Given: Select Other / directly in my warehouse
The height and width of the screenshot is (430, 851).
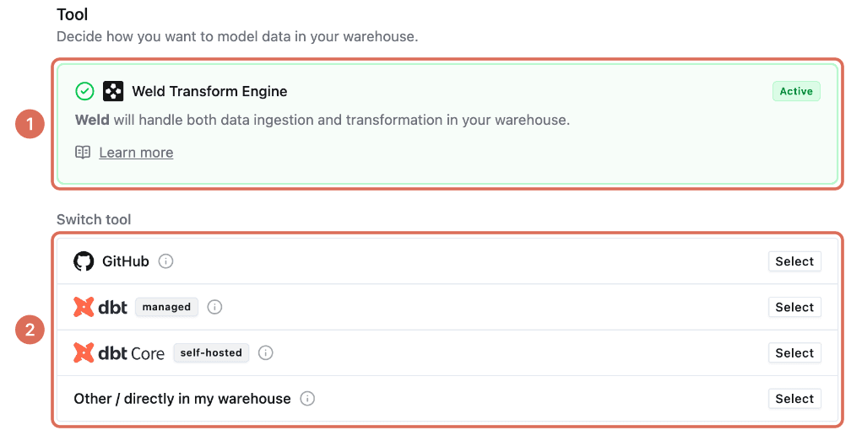Looking at the screenshot, I should tap(794, 399).
